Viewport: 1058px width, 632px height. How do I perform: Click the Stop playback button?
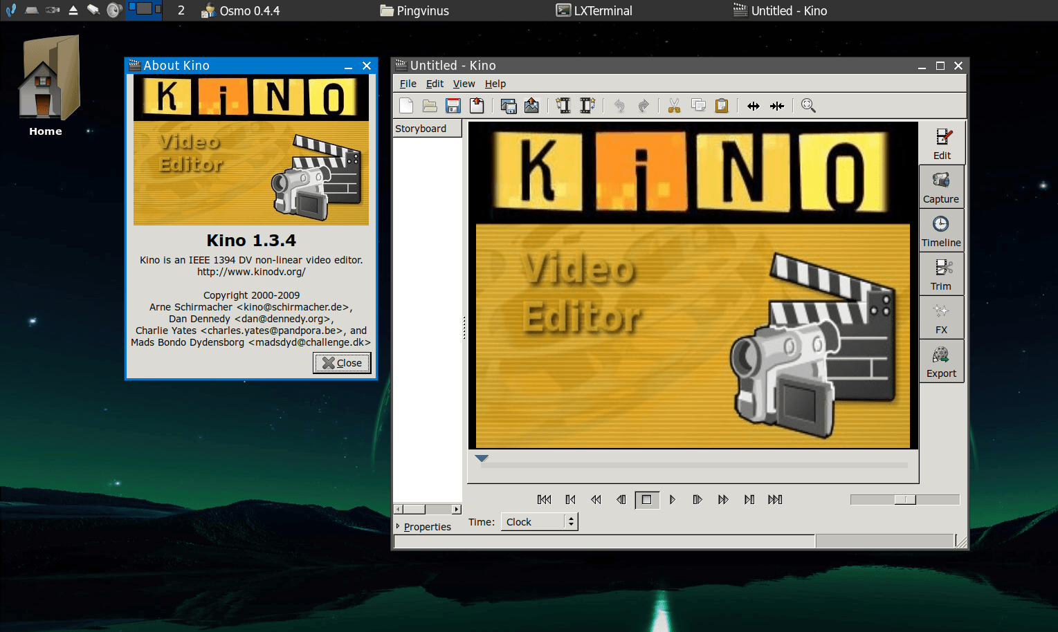(x=647, y=499)
